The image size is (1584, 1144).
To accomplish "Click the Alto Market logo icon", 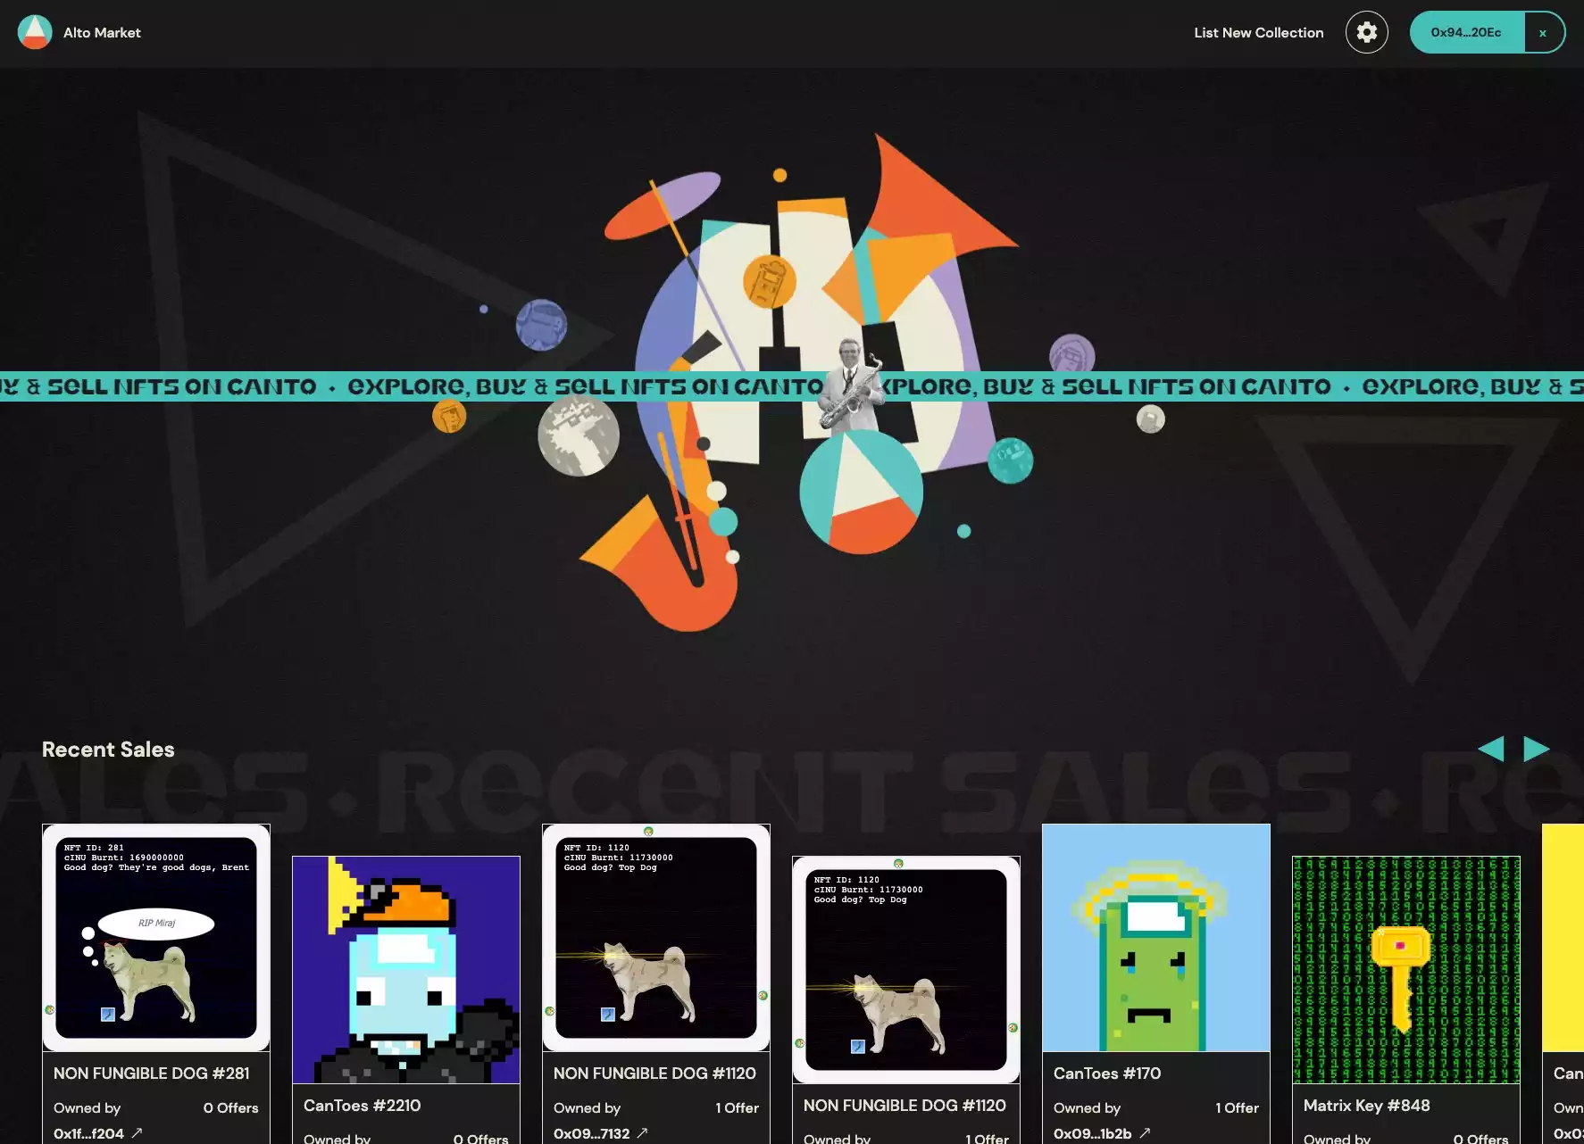I will click(35, 32).
